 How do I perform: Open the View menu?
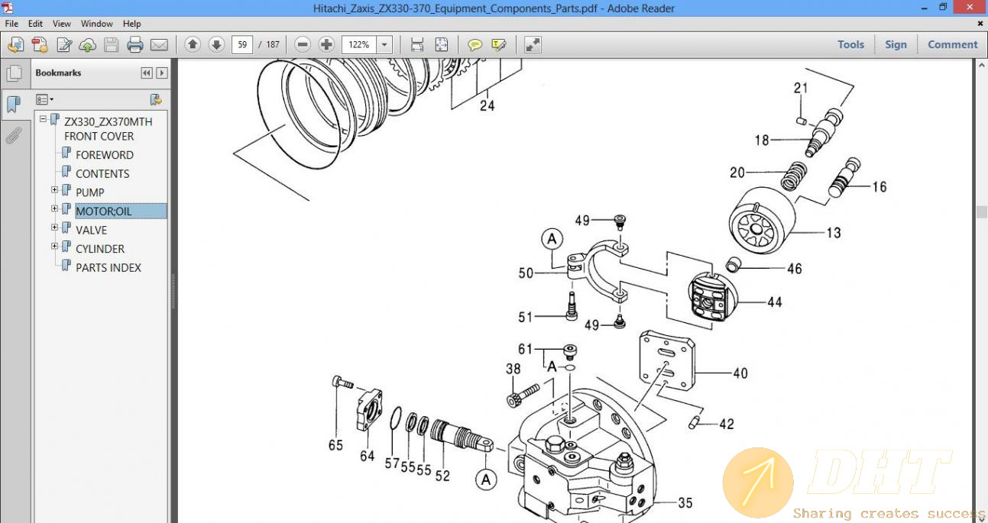pos(62,24)
